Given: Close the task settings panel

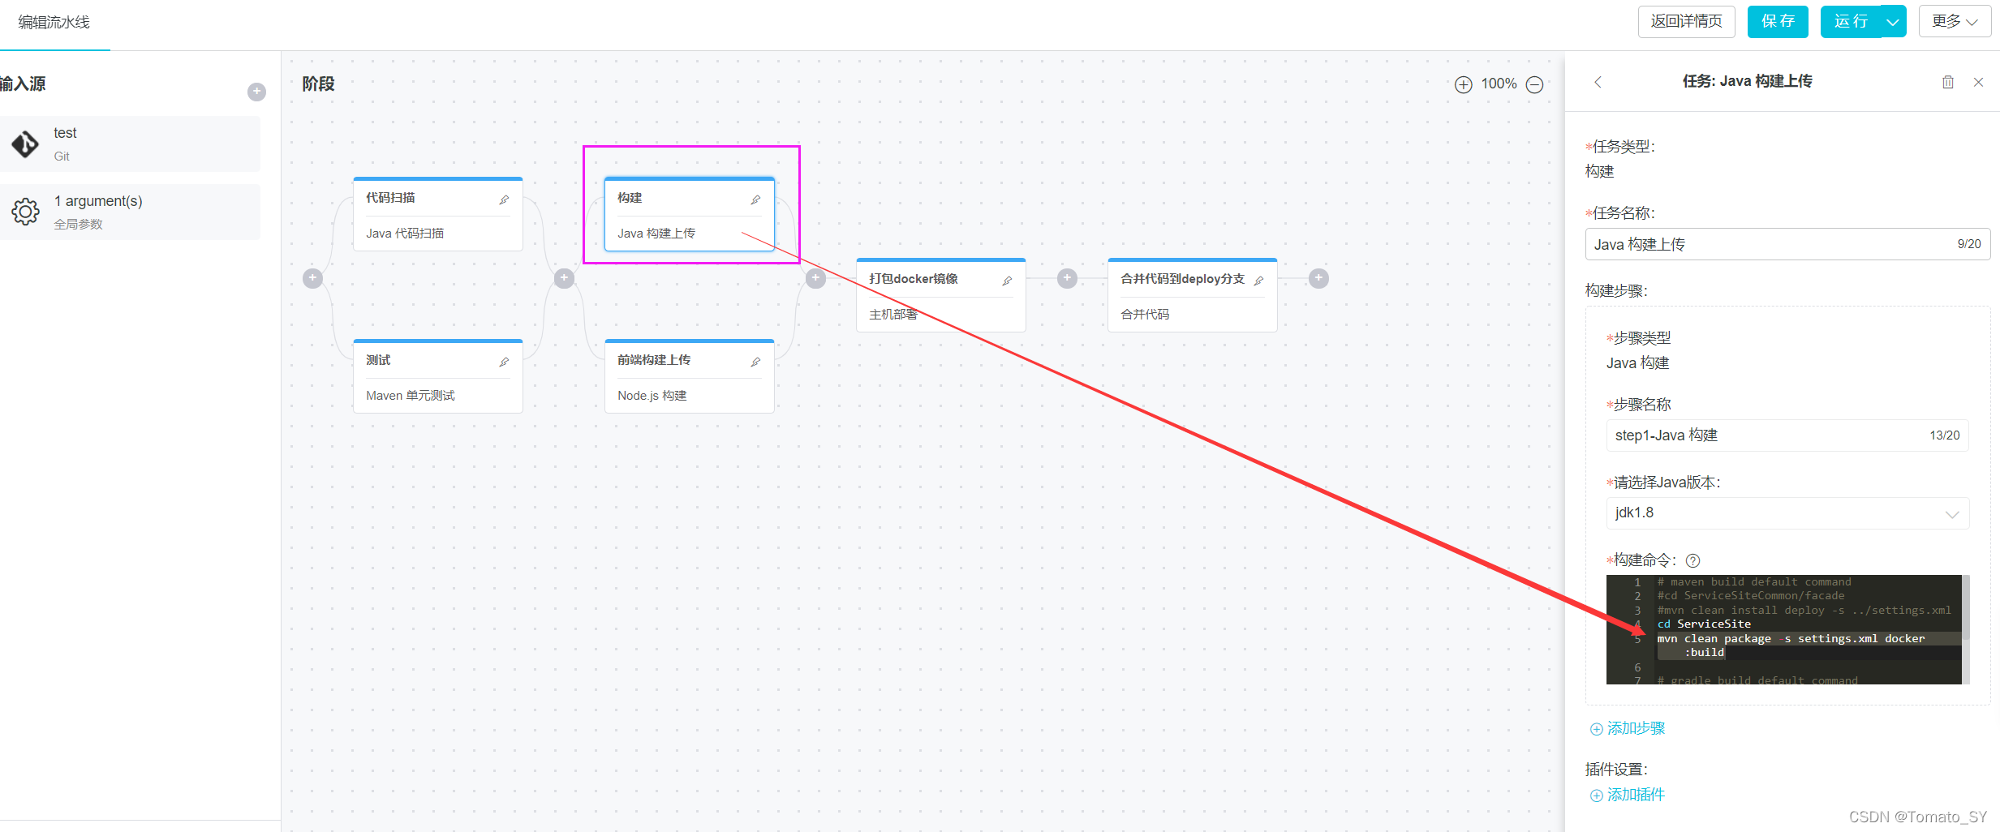Looking at the screenshot, I should tap(1978, 82).
